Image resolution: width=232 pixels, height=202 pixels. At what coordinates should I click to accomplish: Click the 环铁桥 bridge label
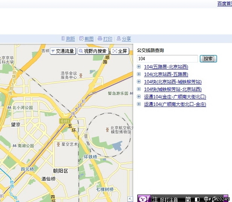(x=91, y=157)
